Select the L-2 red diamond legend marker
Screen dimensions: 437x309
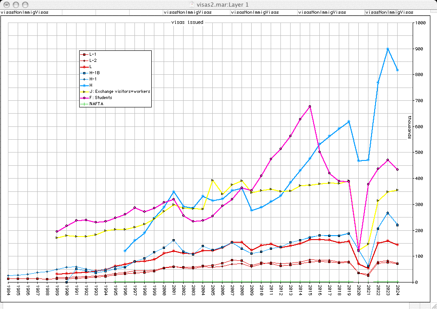(x=84, y=60)
